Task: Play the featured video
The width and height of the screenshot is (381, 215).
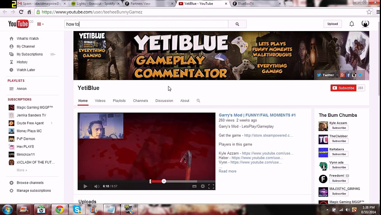Action: (85, 186)
